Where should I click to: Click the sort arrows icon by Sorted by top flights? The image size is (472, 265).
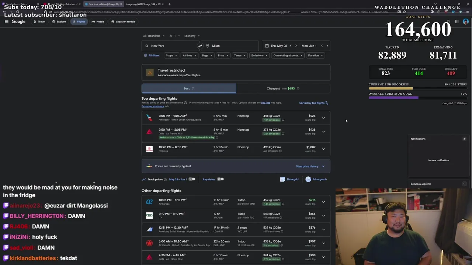327,103
